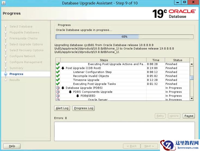
Task: Collapse the PDB$SEED tree arrow
Action: pyautogui.click(x=78, y=96)
